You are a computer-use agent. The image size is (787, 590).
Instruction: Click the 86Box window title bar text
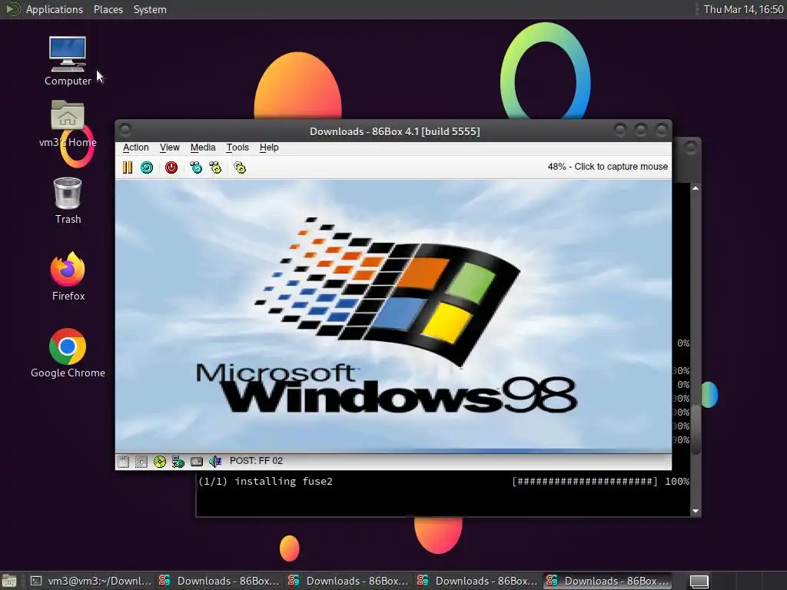pyautogui.click(x=394, y=131)
